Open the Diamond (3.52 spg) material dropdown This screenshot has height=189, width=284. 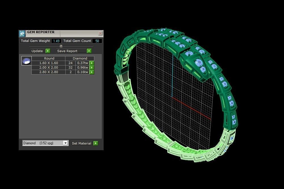click(65, 143)
